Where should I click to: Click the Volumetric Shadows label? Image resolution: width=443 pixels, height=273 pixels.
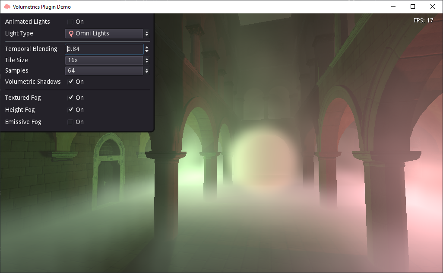pos(33,82)
